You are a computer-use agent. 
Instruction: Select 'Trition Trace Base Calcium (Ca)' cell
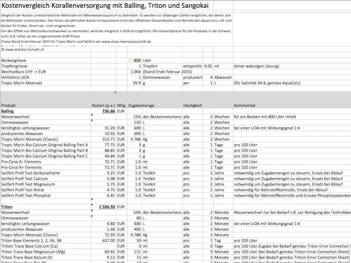[29, 246]
